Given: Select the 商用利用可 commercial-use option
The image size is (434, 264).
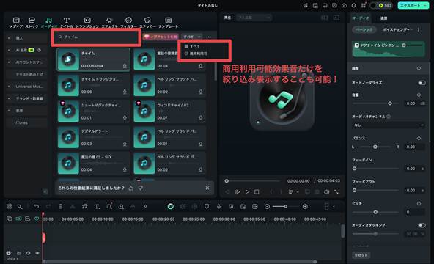Looking at the screenshot, I should [x=196, y=54].
